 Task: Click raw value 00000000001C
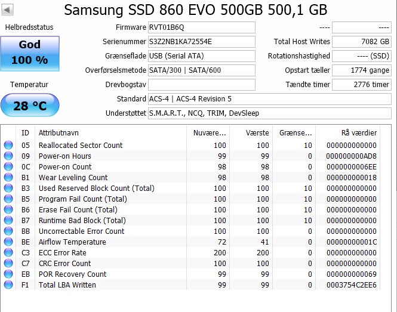click(352, 242)
